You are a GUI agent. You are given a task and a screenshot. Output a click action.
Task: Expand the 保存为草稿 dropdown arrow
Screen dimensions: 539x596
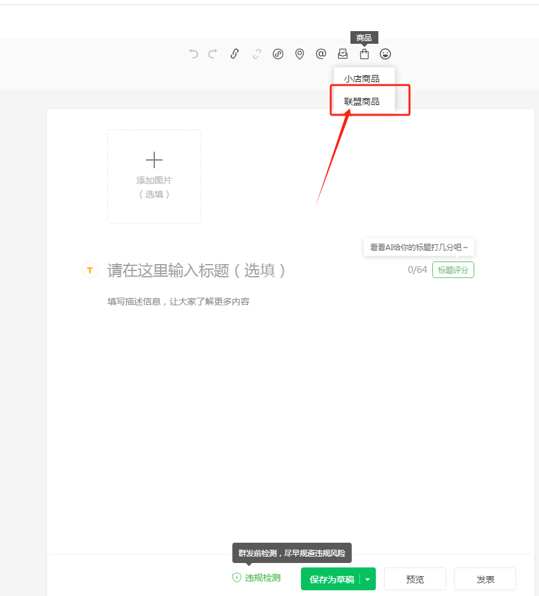pos(367,579)
